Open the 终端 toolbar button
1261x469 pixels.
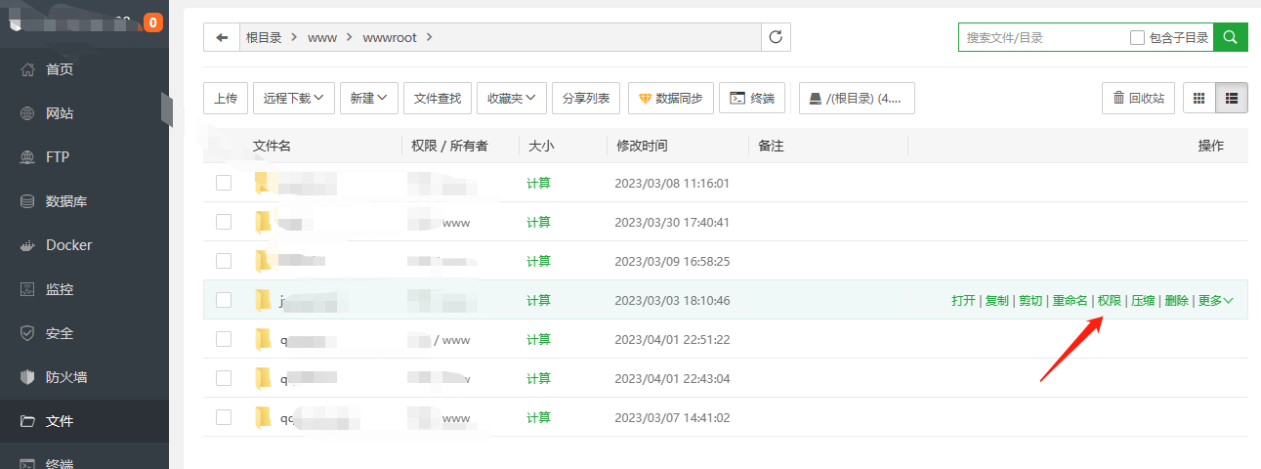click(751, 98)
